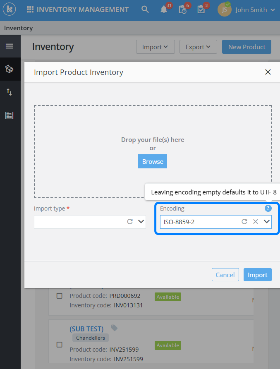
Task: Click the hamburger menu icon in sidebar
Action: pos(9,46)
